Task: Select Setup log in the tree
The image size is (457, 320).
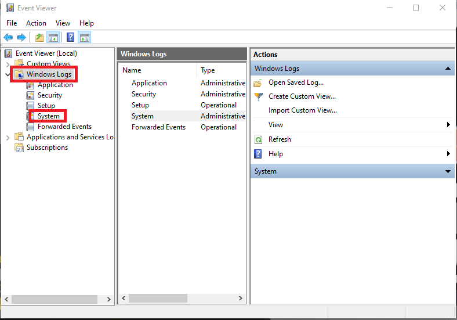Action: (46, 106)
